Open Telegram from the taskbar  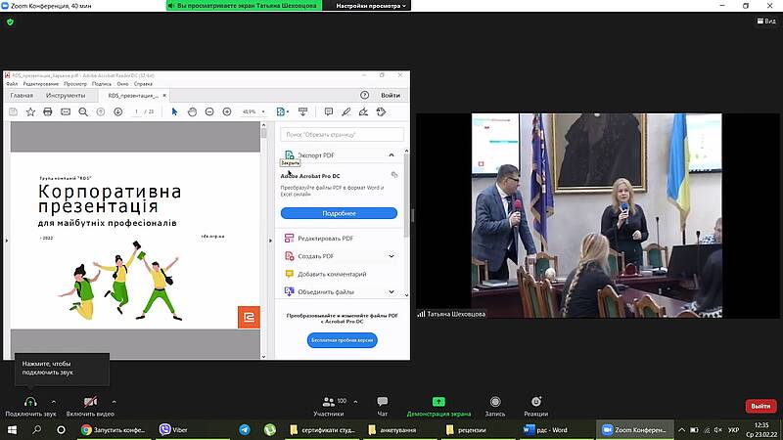click(244, 429)
